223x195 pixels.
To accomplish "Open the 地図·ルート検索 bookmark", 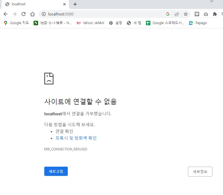I will pos(53,23).
